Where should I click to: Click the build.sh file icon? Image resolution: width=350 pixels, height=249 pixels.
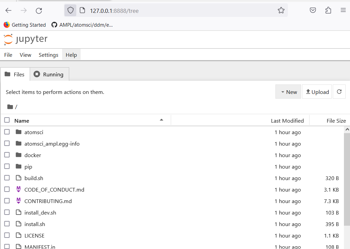click(19, 178)
